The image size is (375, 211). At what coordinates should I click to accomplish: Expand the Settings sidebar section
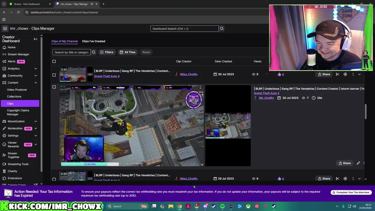[x=35, y=136]
